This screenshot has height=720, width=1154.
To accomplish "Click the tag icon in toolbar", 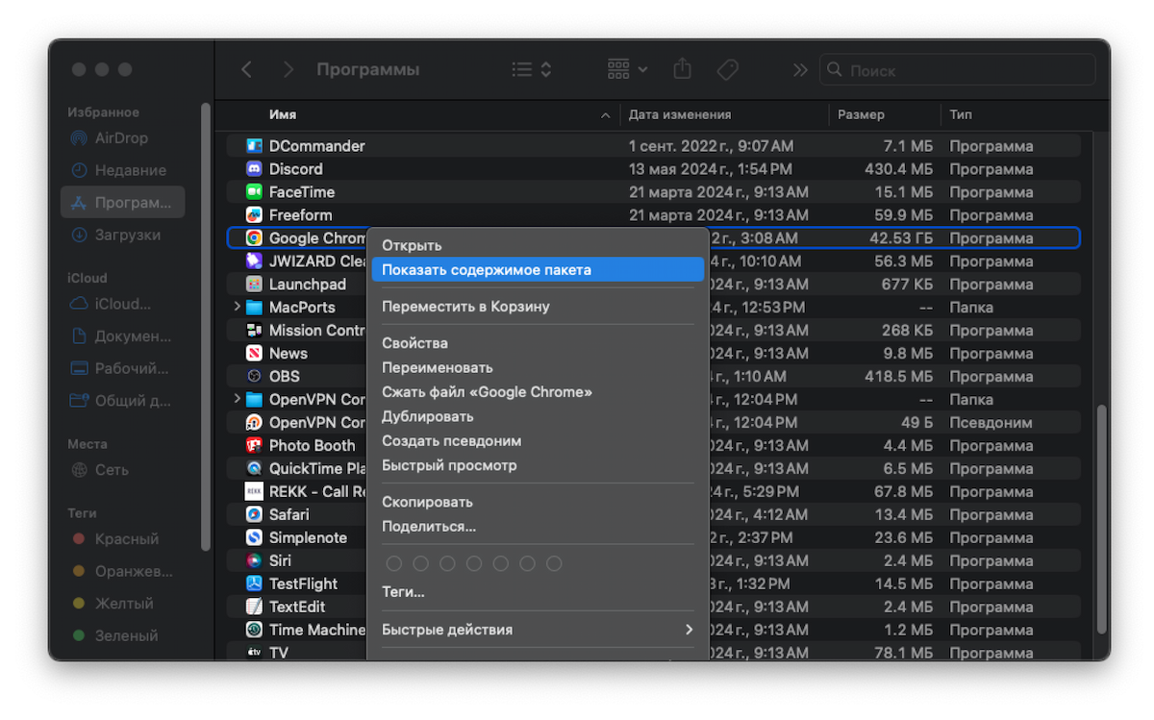I will coord(727,70).
